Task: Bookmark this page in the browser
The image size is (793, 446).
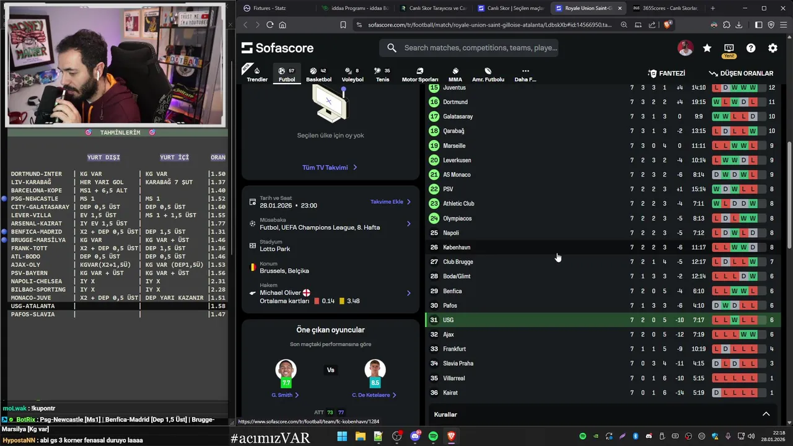Action: pos(343,25)
